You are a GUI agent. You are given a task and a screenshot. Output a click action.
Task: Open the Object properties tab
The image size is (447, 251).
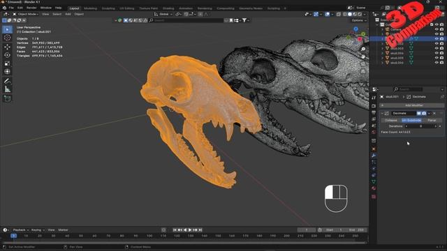tap(374, 149)
